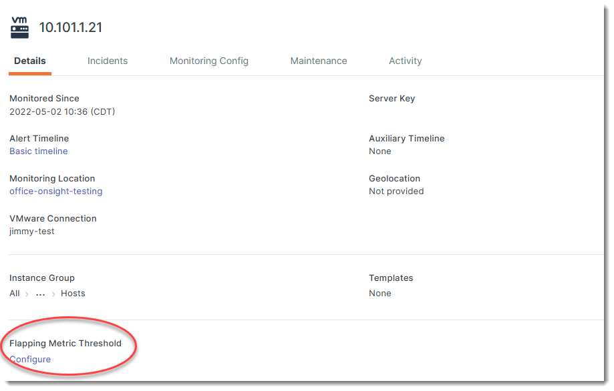614x391 pixels.
Task: Click the Monitored Since date value
Action: (62, 112)
